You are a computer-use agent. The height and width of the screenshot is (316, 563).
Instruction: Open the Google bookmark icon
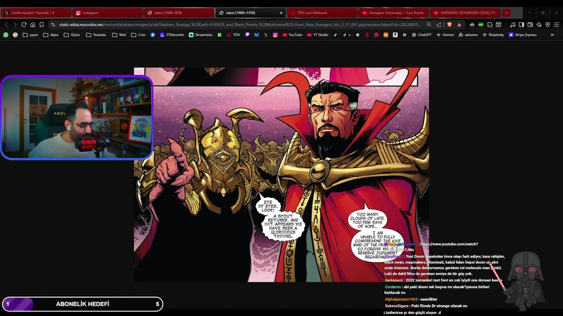click(x=15, y=35)
